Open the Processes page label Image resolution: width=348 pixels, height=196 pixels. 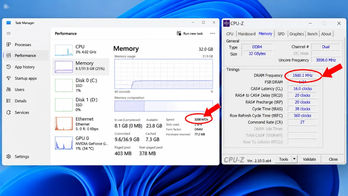[x=23, y=45]
